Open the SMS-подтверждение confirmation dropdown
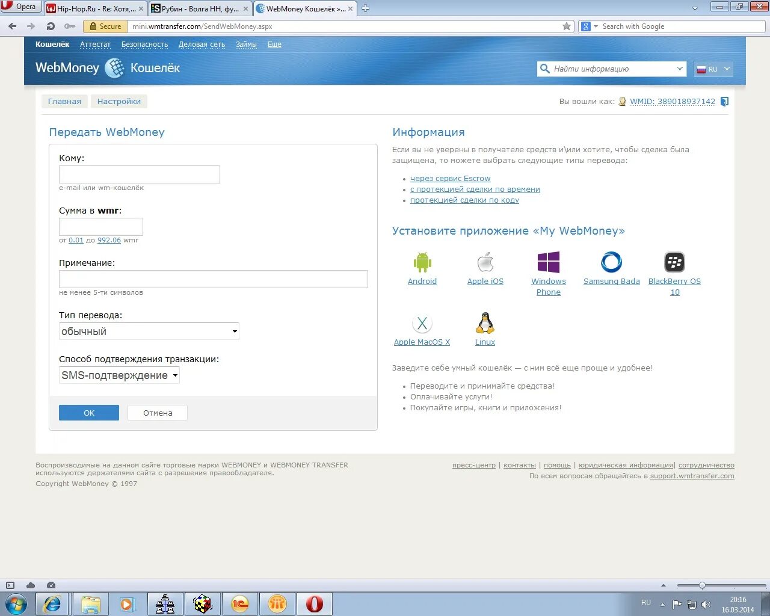Image resolution: width=770 pixels, height=616 pixels. click(x=119, y=375)
